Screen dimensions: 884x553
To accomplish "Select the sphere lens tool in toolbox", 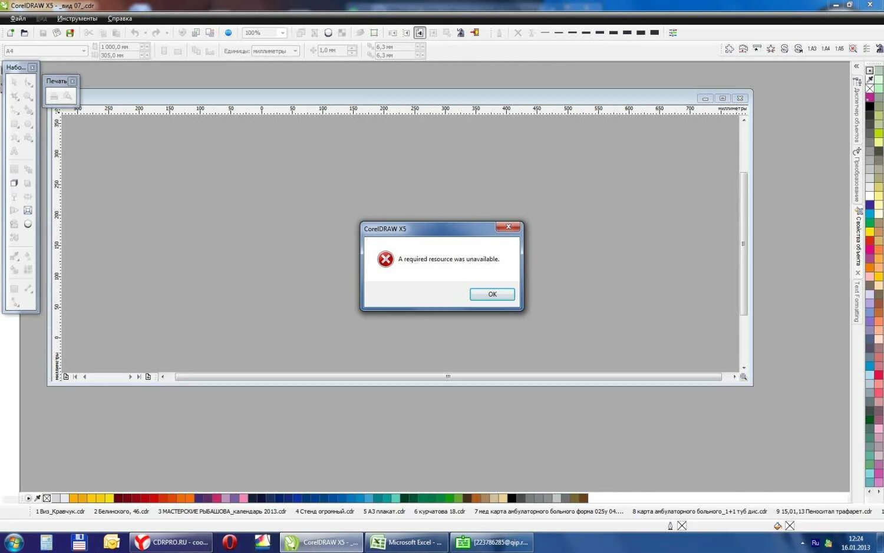I will (x=28, y=224).
